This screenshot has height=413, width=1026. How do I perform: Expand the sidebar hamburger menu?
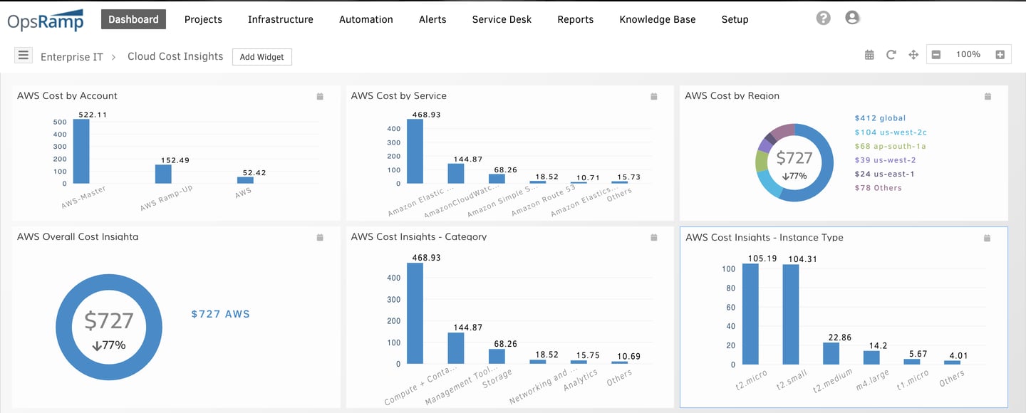[24, 55]
